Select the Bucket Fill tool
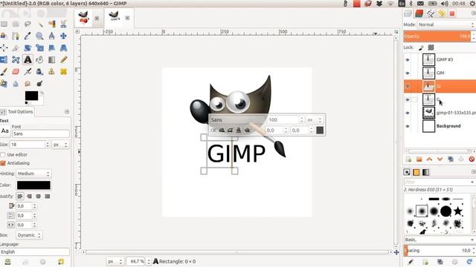This screenshot has width=476, height=267. pyautogui.click(x=39, y=59)
